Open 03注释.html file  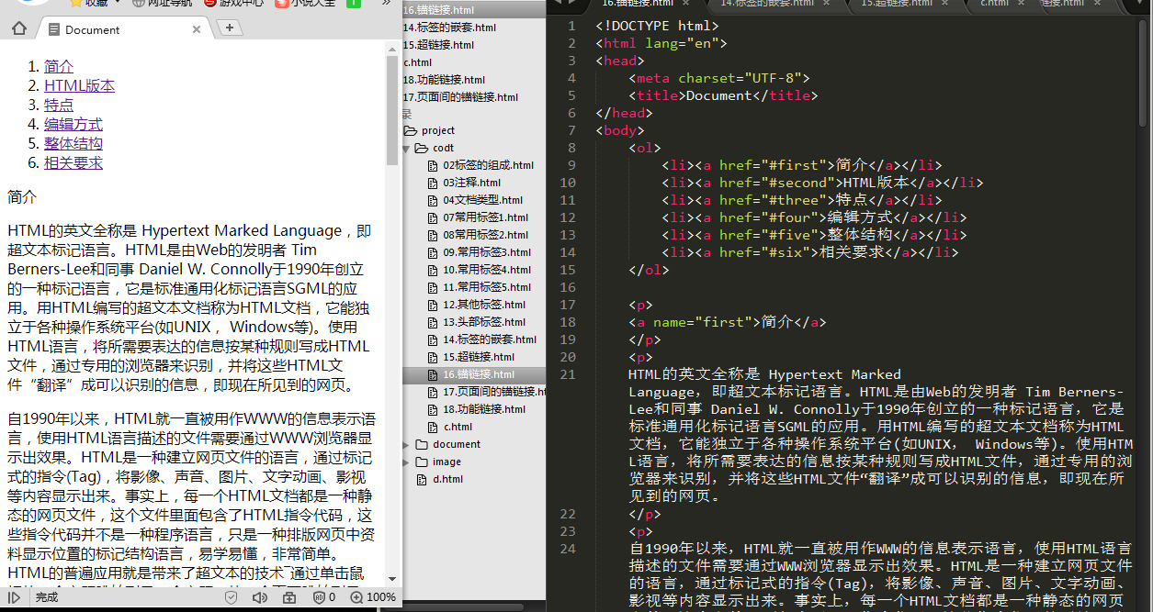[471, 183]
